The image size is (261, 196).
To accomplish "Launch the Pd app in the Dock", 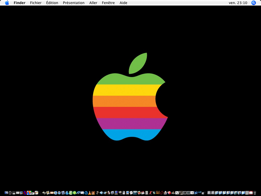I will [x=33, y=193].
